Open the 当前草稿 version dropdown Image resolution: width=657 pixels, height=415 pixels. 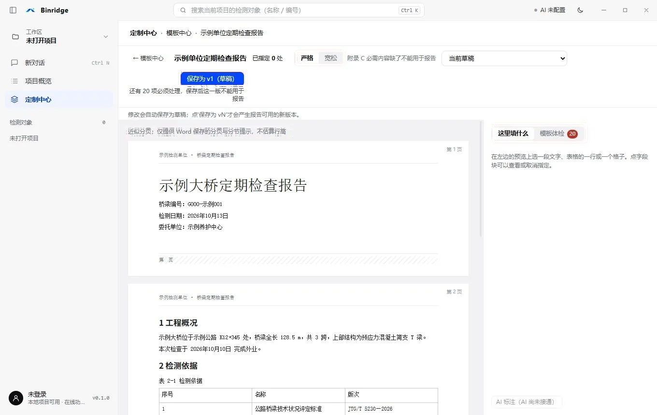(x=504, y=58)
